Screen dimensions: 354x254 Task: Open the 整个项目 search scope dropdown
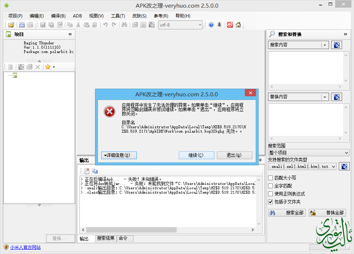(309, 153)
